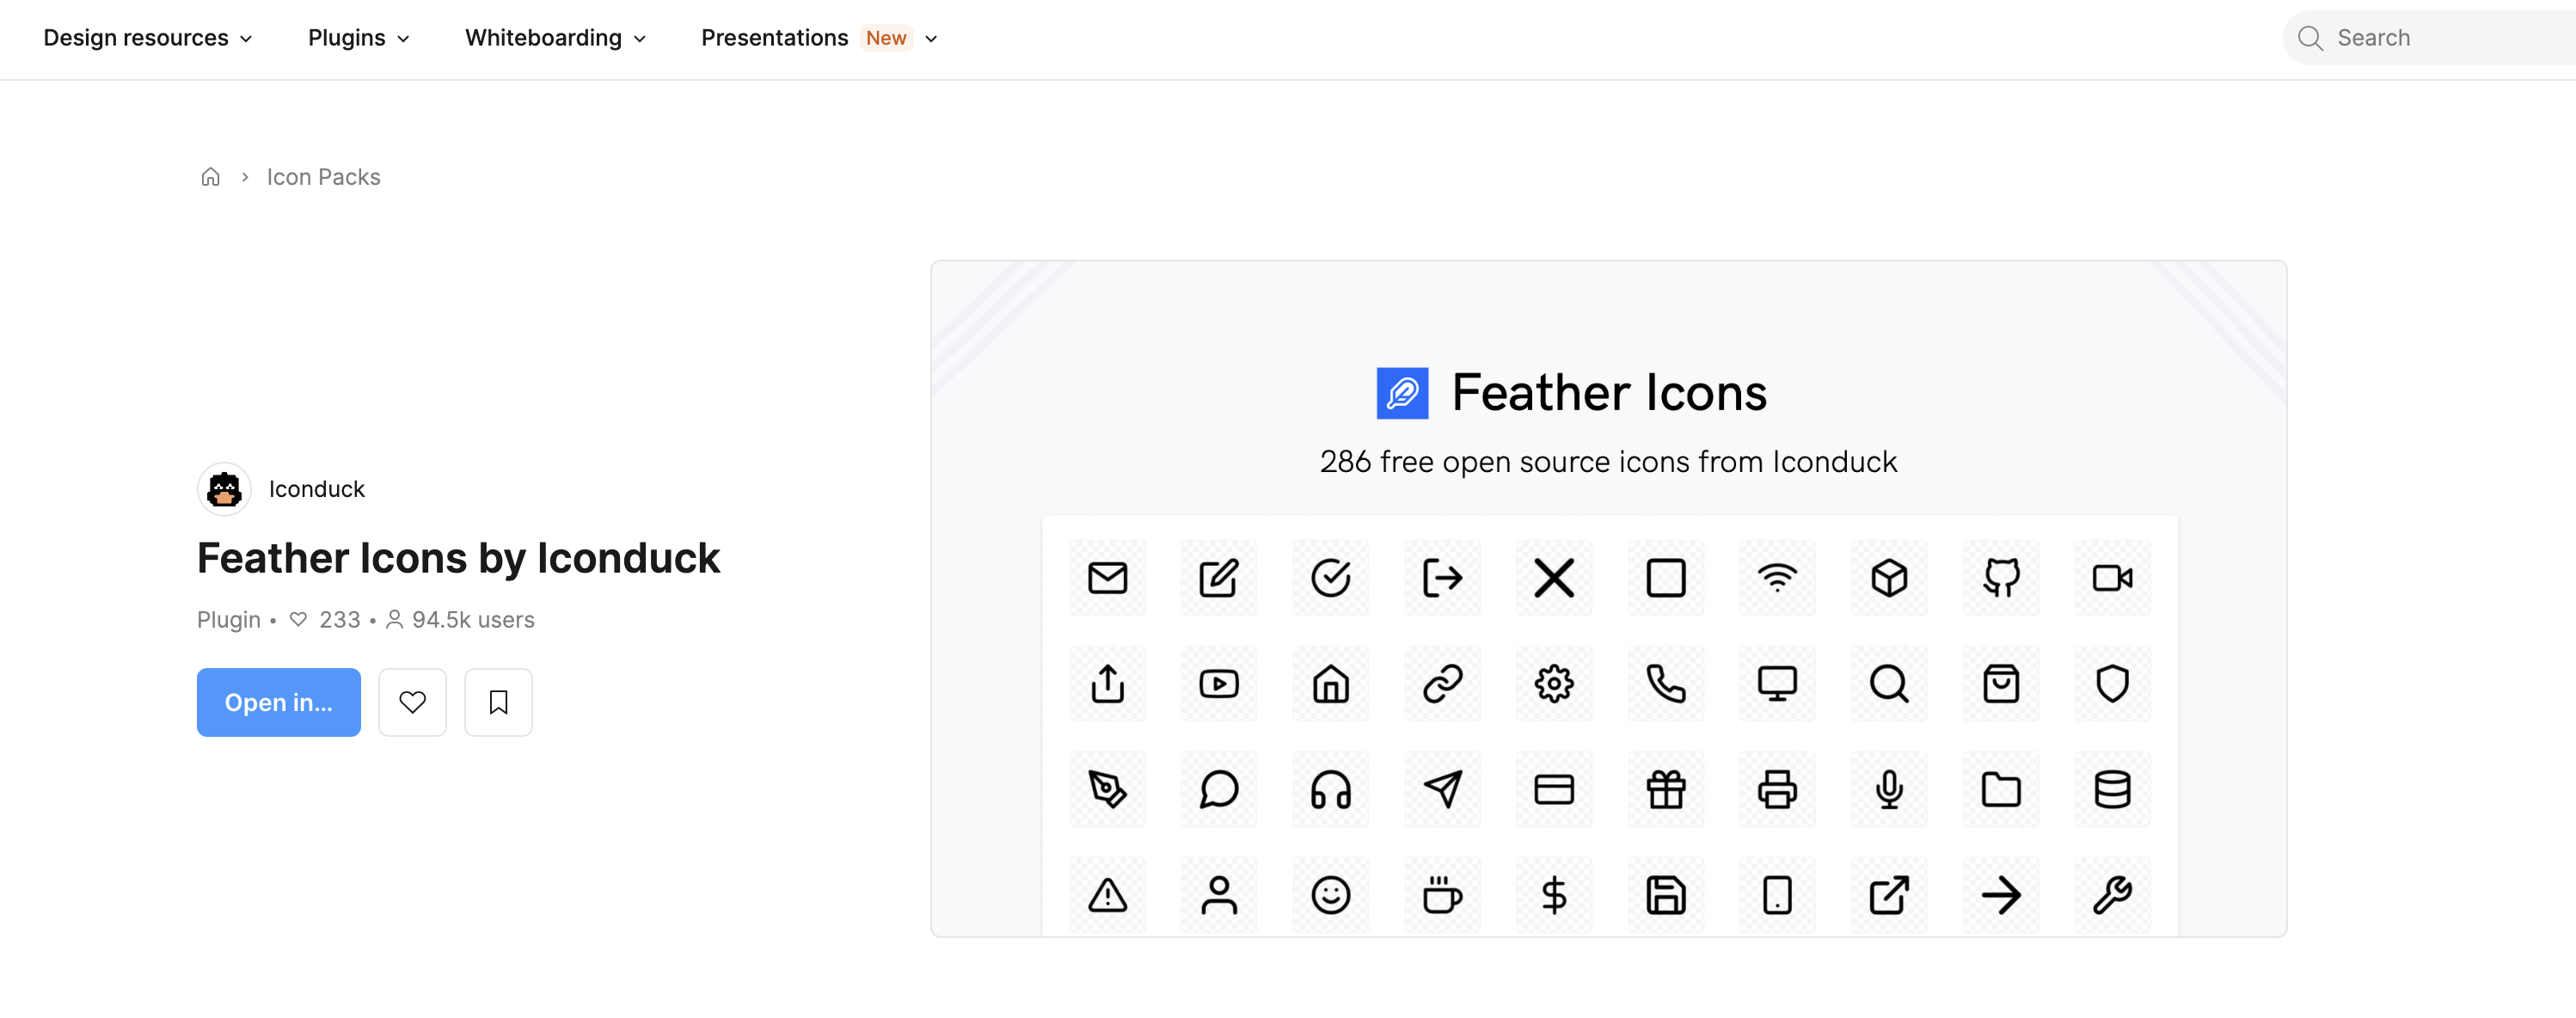2576x1018 pixels.
Task: Select the magnifier icon in the grid
Action: point(1889,684)
